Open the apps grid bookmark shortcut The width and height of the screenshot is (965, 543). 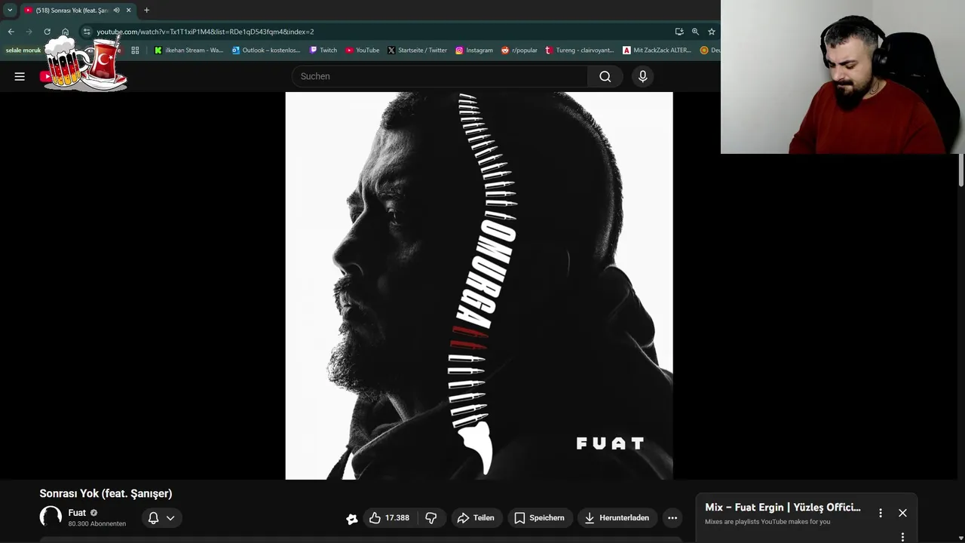135,51
